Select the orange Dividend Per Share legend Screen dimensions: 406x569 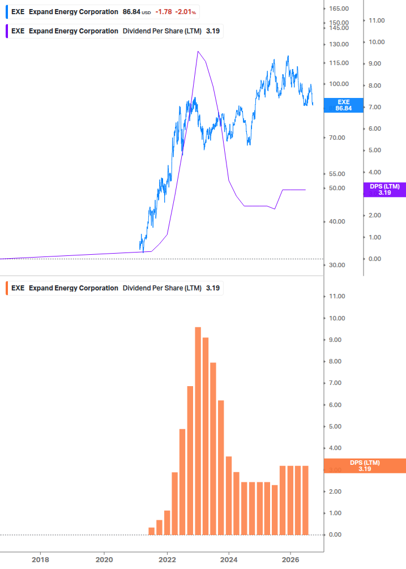click(114, 288)
